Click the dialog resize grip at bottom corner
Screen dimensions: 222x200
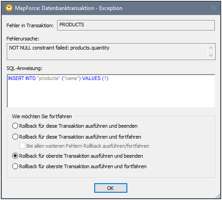[x=218, y=196]
